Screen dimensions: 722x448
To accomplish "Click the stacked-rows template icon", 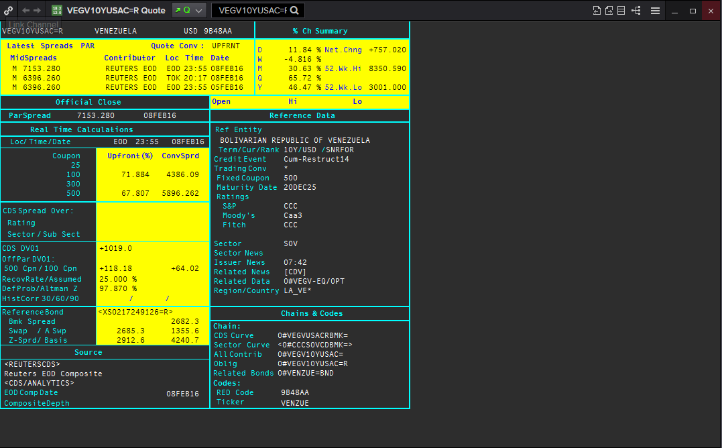I will click(621, 10).
